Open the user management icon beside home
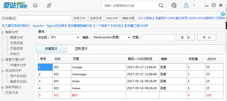Screen dimensions: 227x101 point(50,5)
